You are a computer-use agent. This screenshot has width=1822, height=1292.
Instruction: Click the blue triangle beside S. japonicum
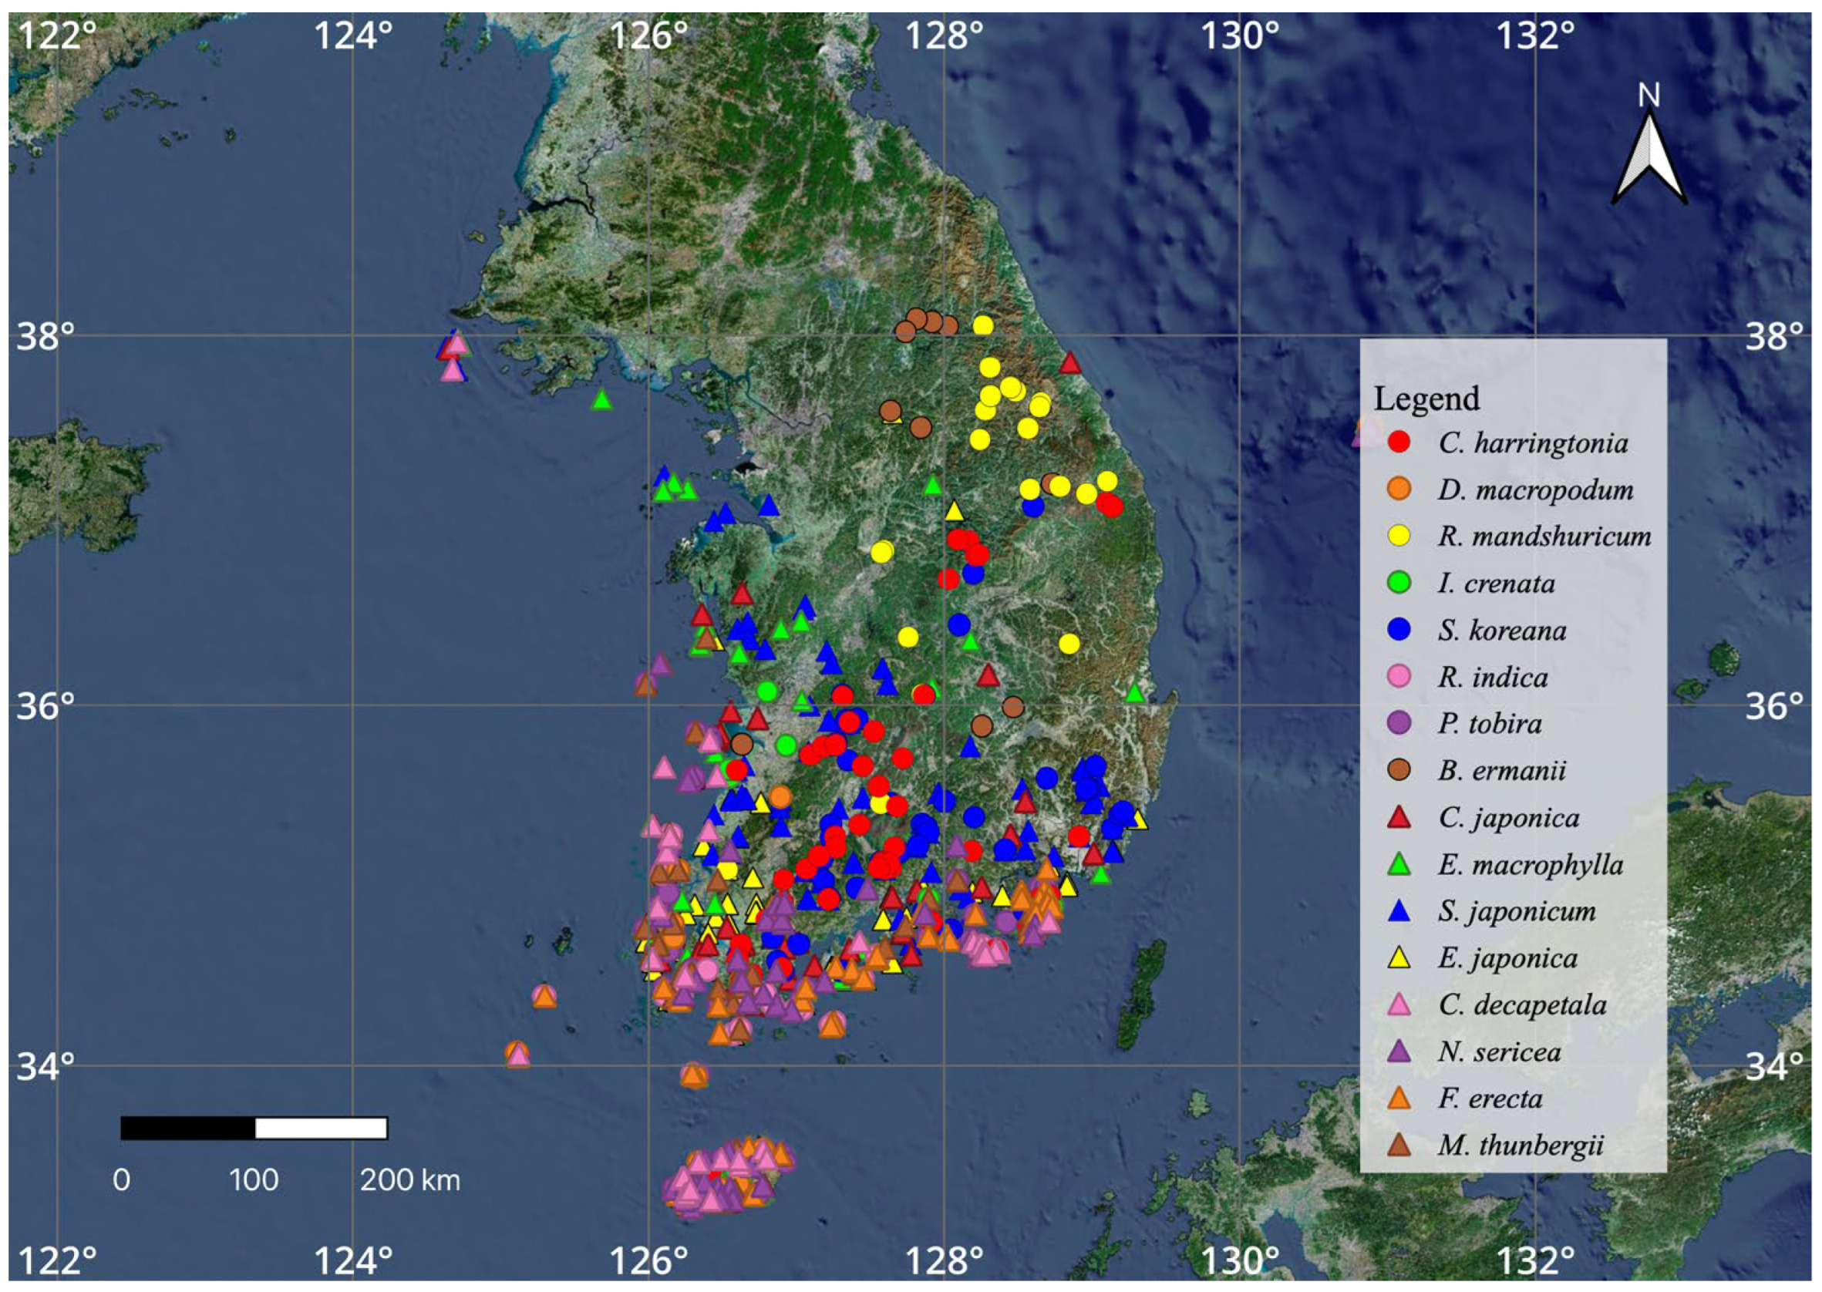click(x=1398, y=912)
